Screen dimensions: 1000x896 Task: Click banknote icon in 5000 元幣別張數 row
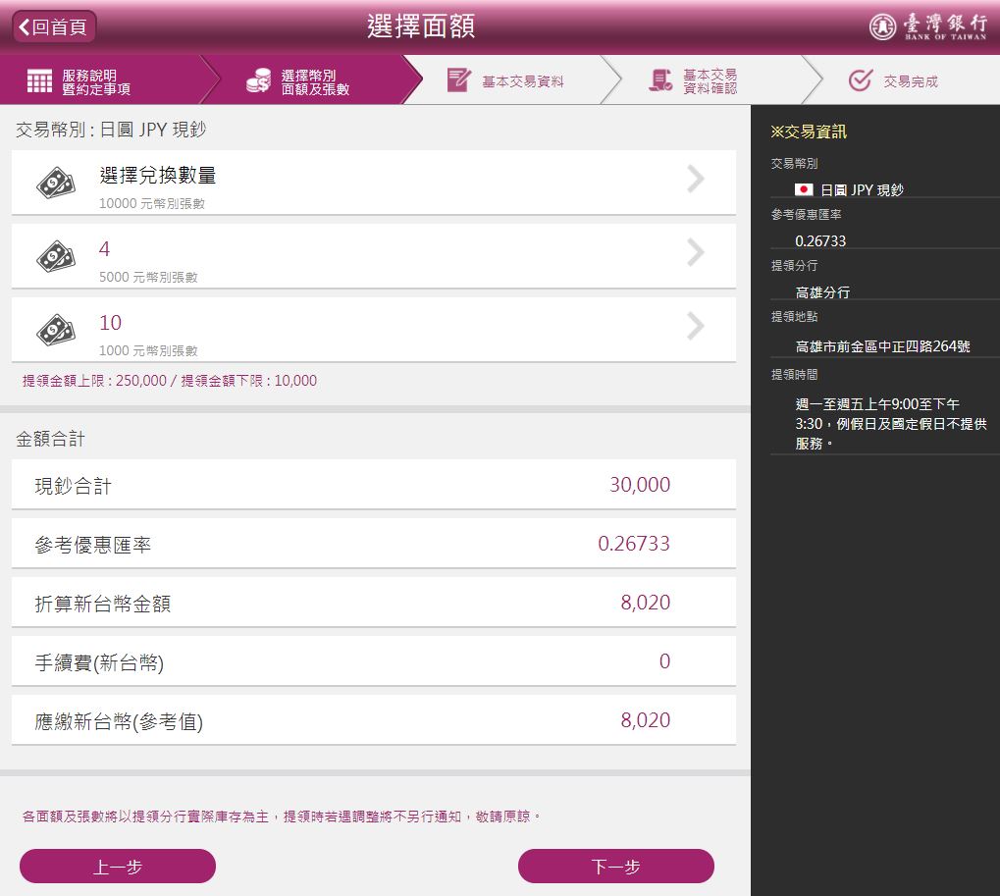(56, 256)
